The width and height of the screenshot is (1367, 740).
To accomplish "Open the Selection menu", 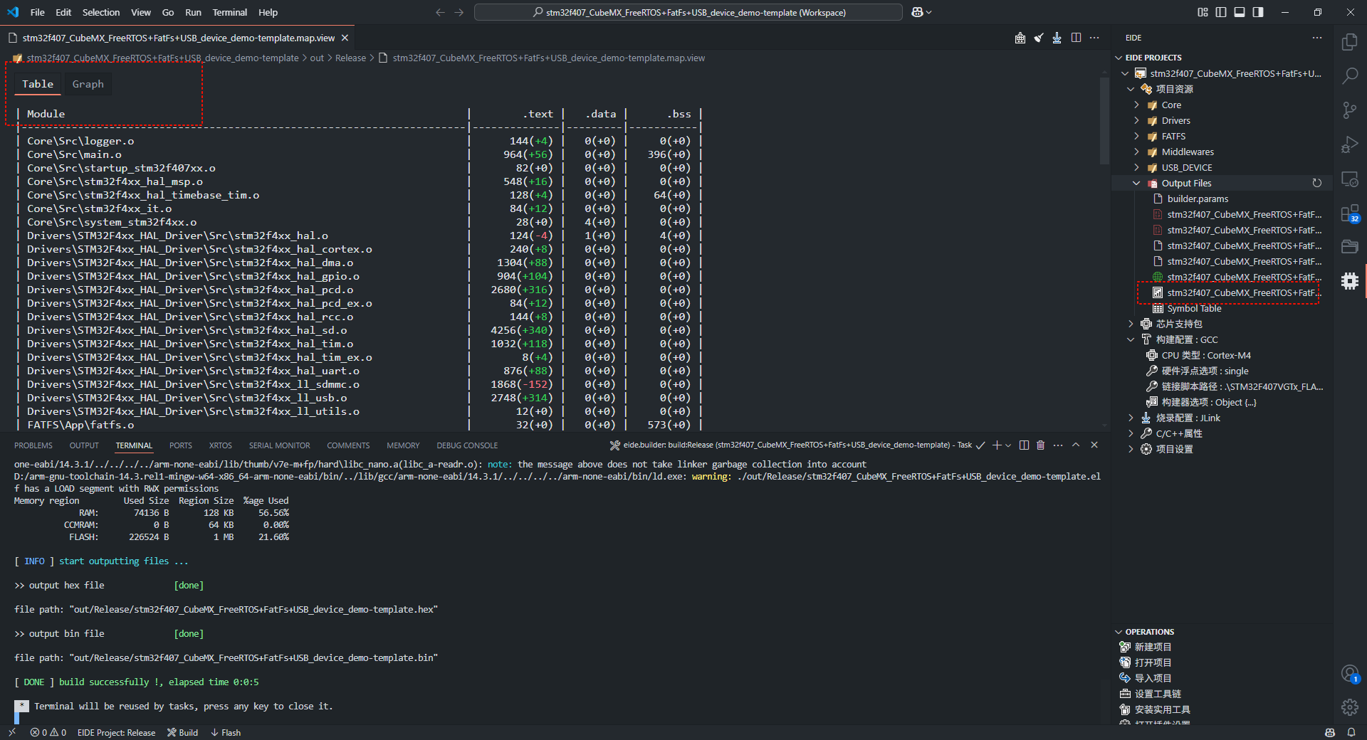I will 101,12.
